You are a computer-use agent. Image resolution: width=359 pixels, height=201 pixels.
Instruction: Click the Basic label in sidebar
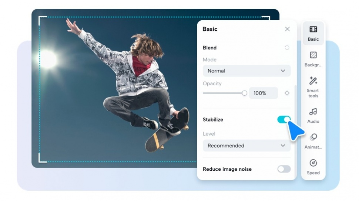[313, 39]
